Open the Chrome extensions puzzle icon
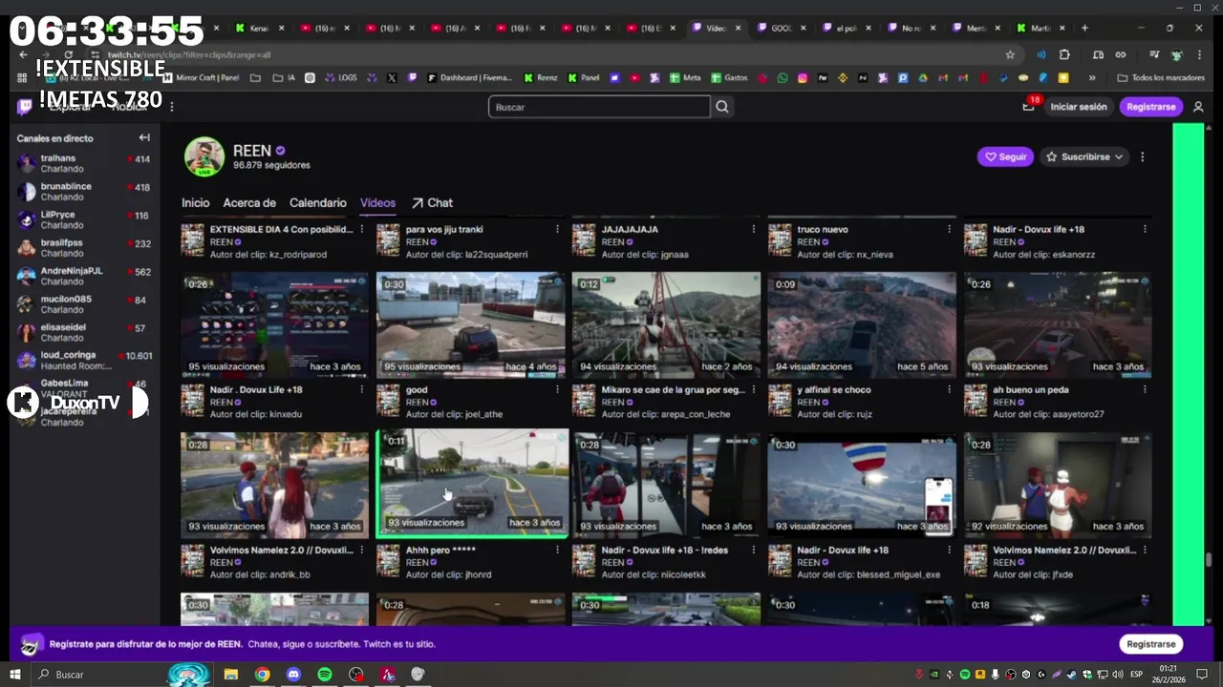This screenshot has height=687, width=1223. [x=1064, y=54]
